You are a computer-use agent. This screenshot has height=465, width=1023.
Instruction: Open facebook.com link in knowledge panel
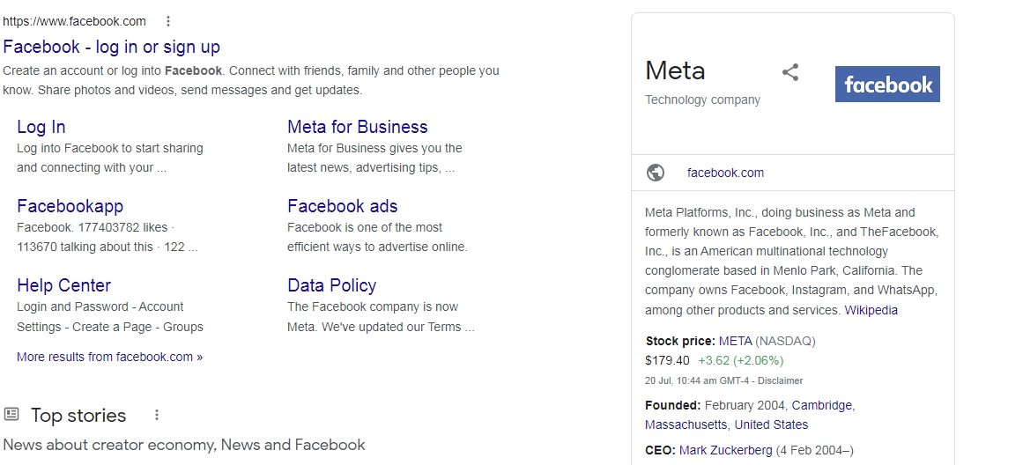click(x=725, y=173)
